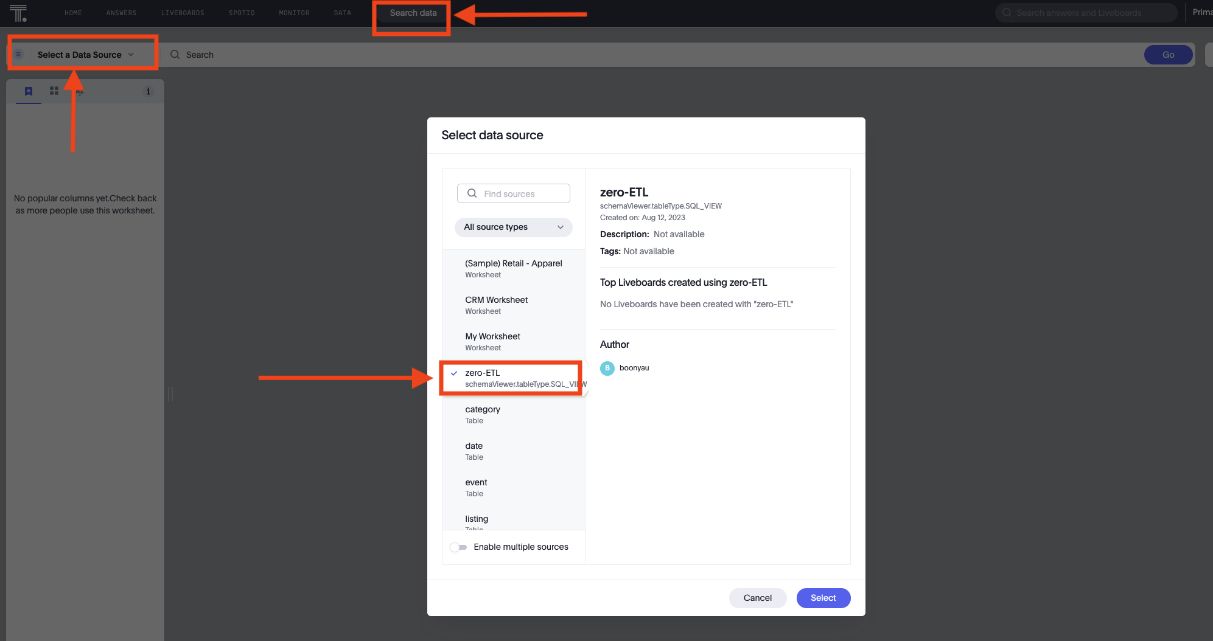Select the date table source
The height and width of the screenshot is (641, 1213).
click(514, 451)
